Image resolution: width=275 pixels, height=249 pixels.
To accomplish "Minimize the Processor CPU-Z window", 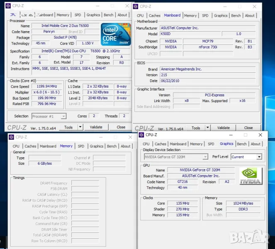I will pos(97,6).
